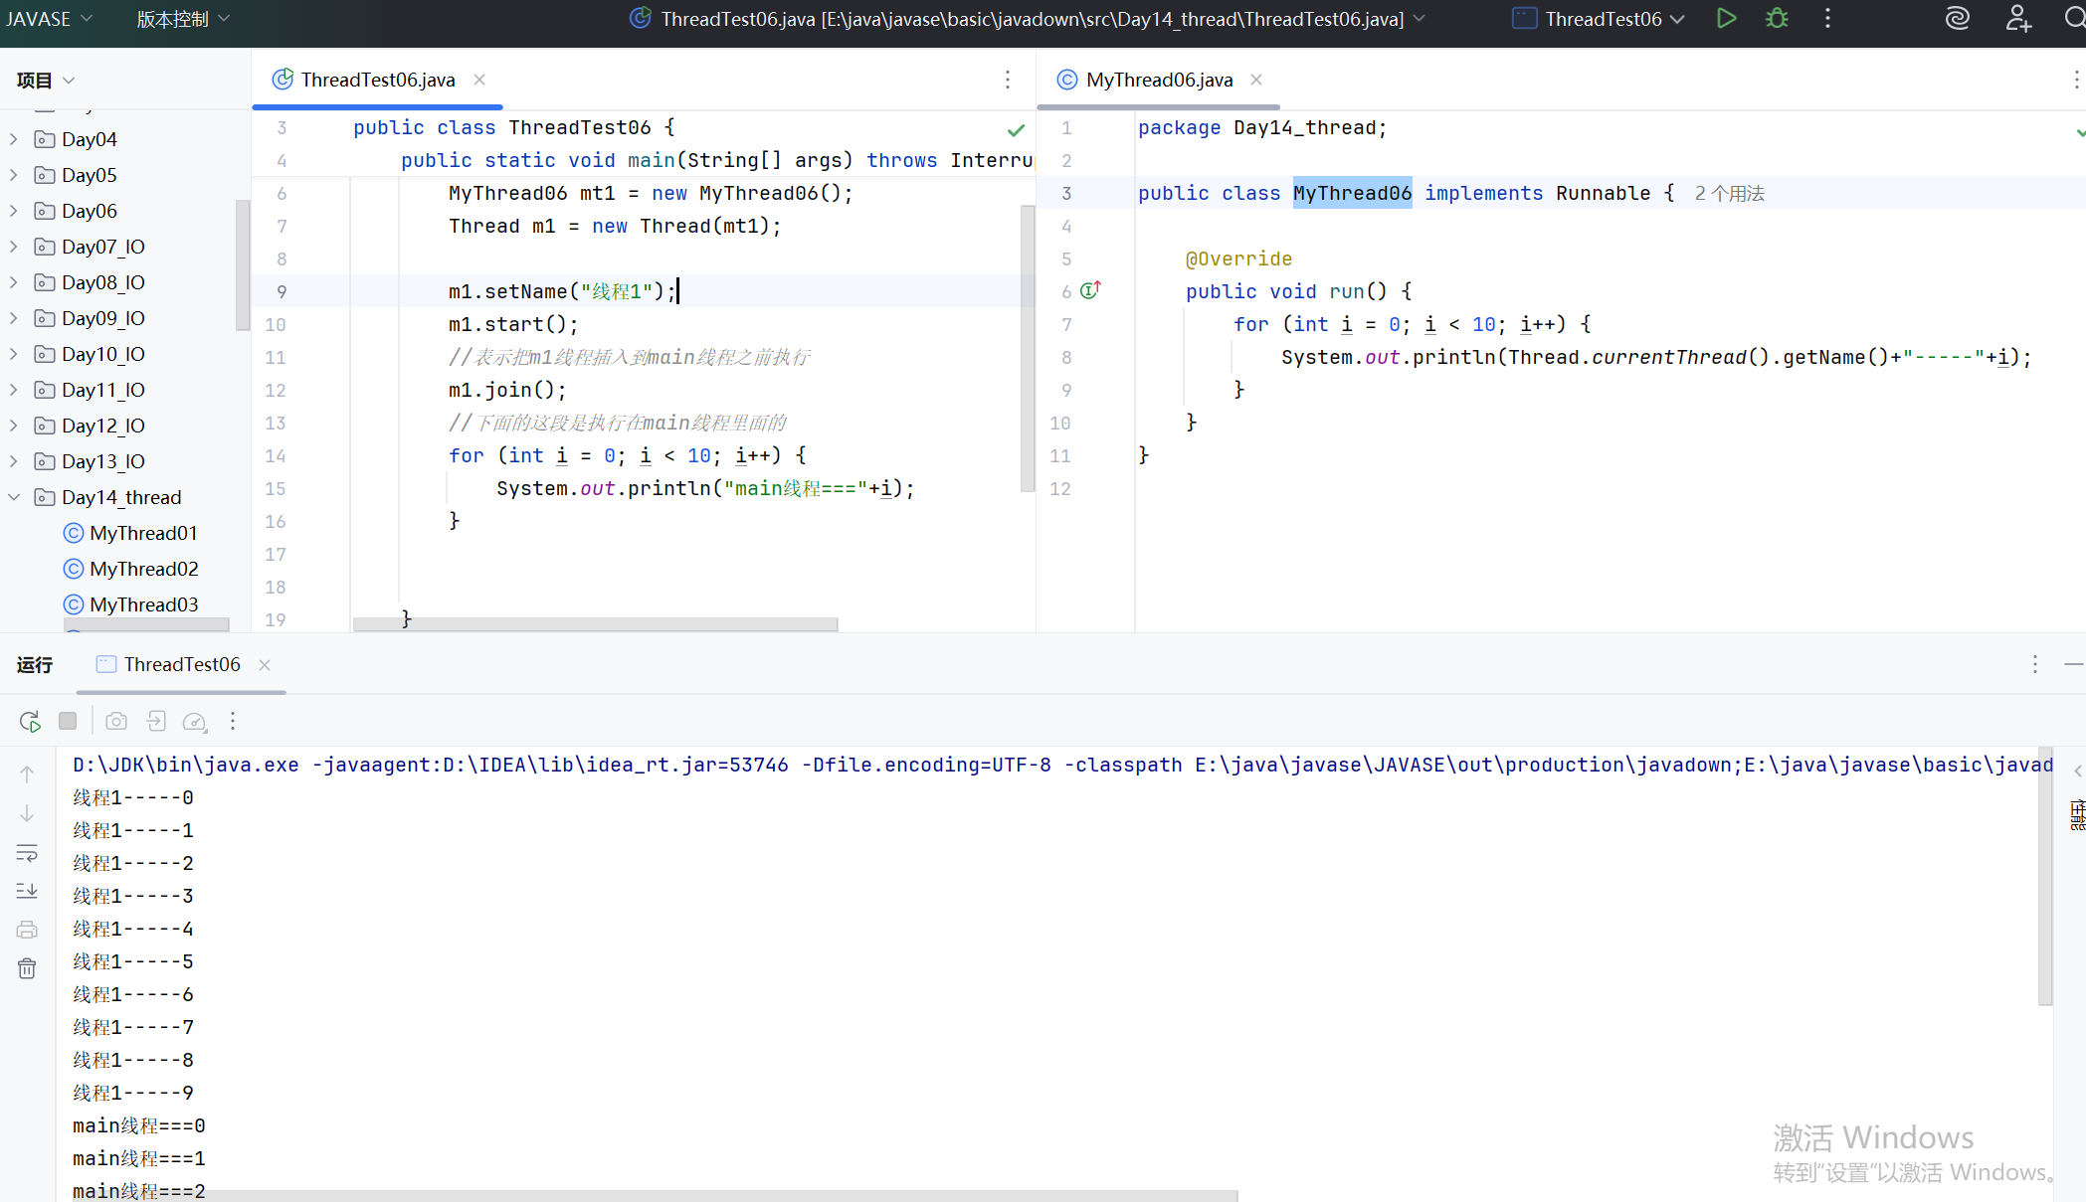Select the Day08_IO folder
The width and height of the screenshot is (2086, 1202).
[103, 282]
